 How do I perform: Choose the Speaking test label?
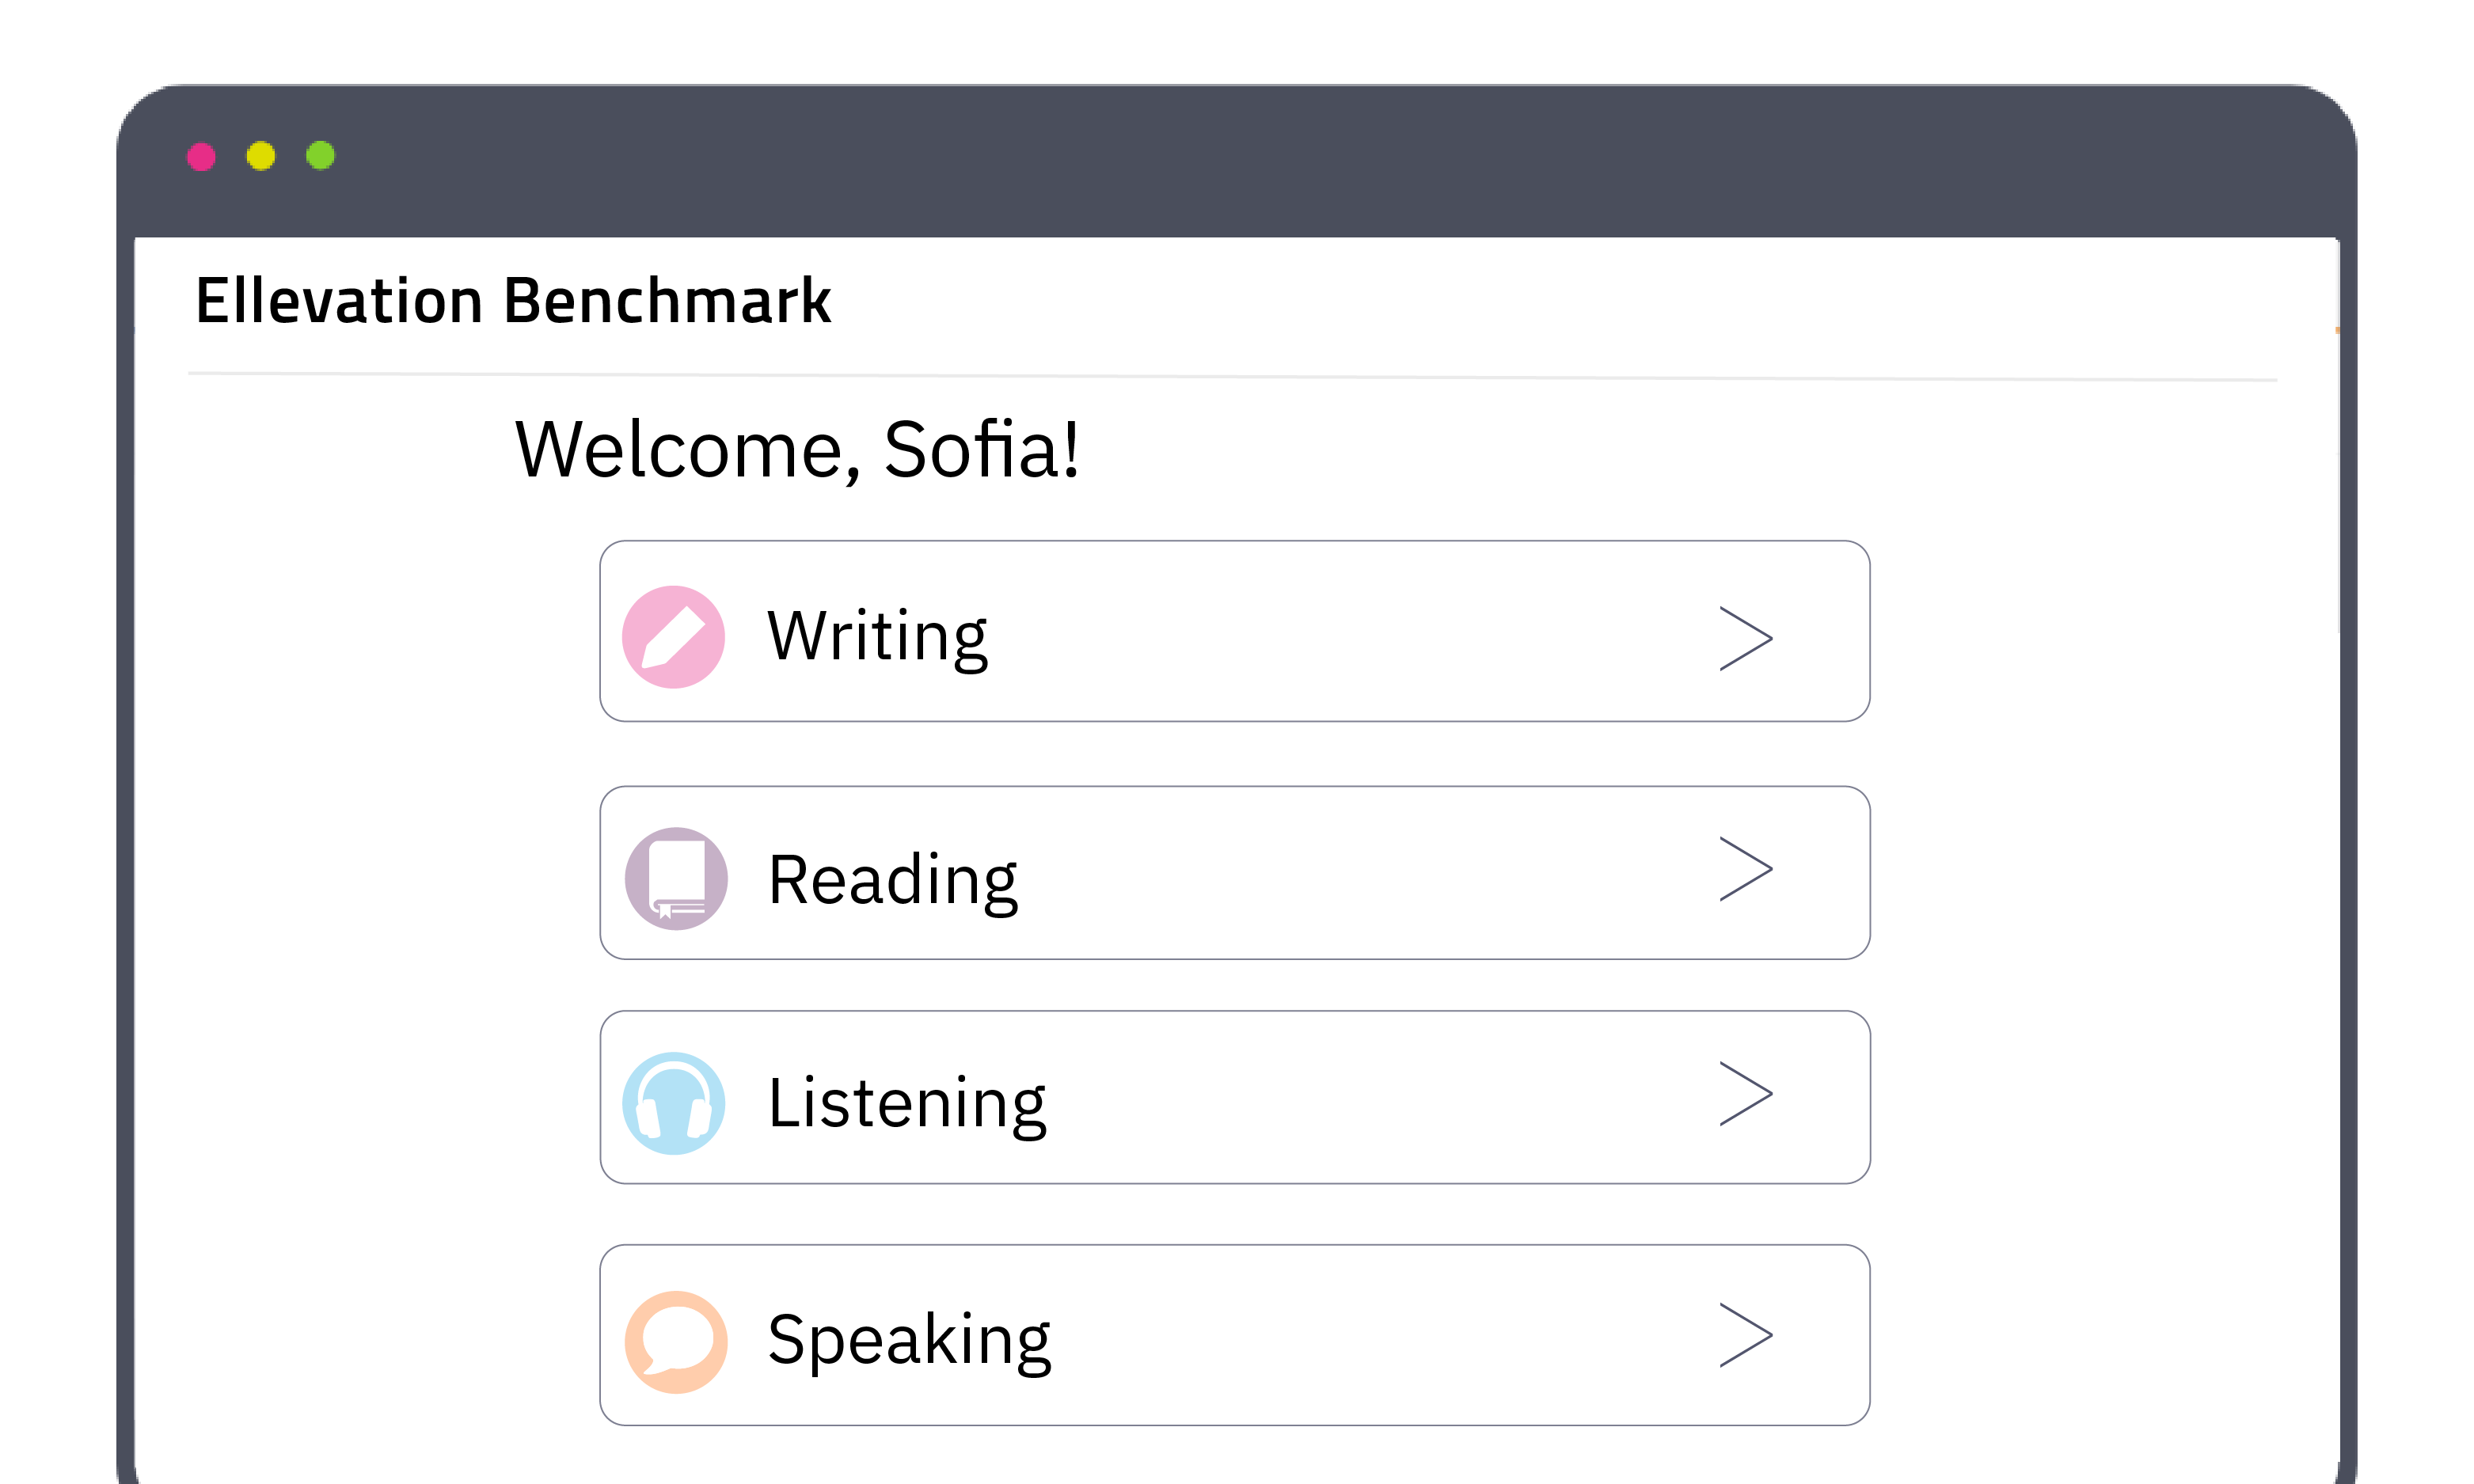[908, 1340]
